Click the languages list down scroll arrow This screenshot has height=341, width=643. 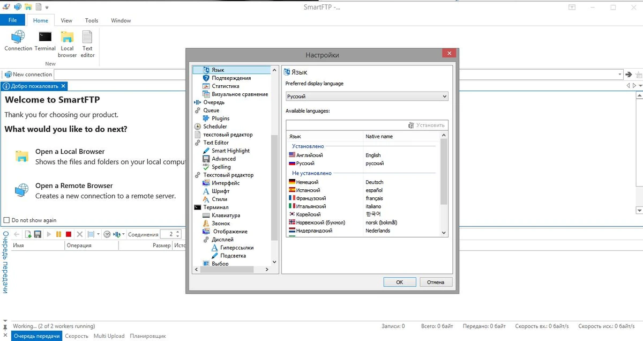pos(444,233)
